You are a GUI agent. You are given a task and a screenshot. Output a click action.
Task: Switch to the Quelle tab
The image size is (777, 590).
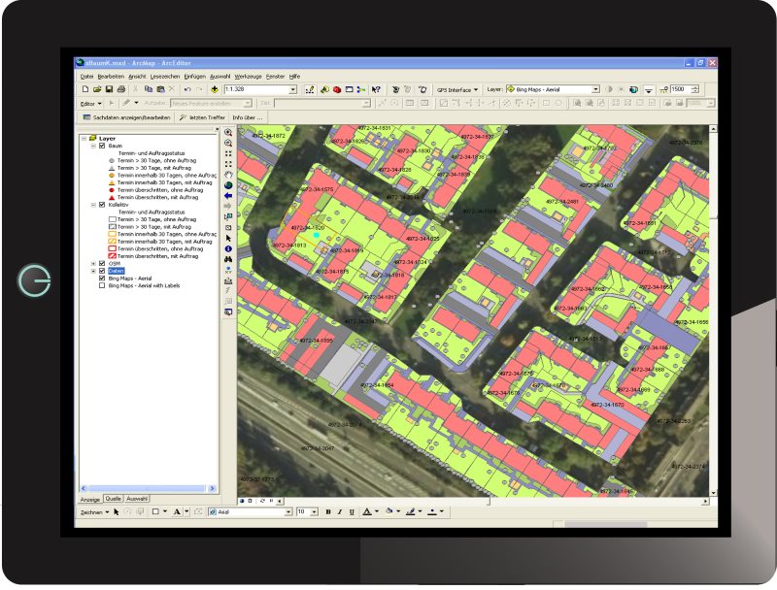[x=114, y=498]
